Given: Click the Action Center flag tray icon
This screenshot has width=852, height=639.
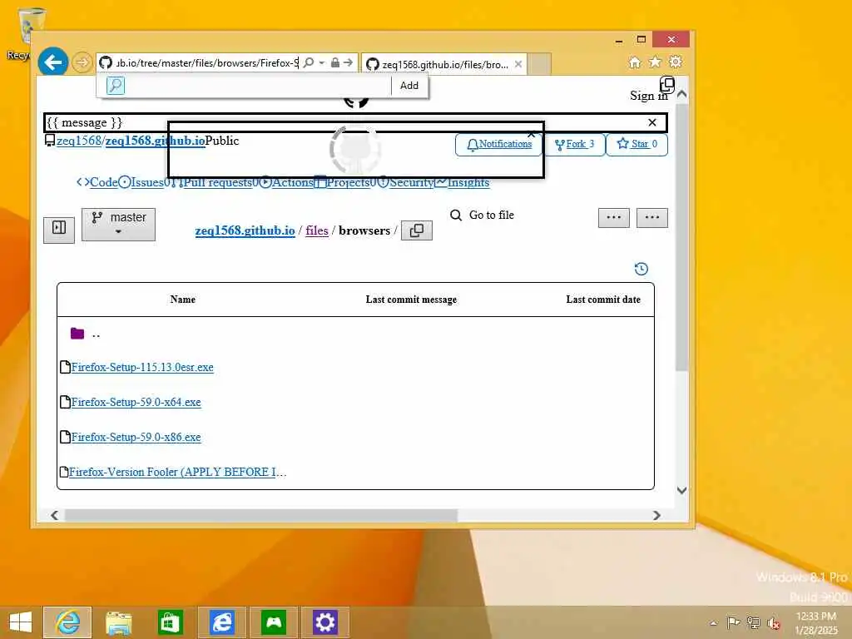Looking at the screenshot, I should coord(733,622).
